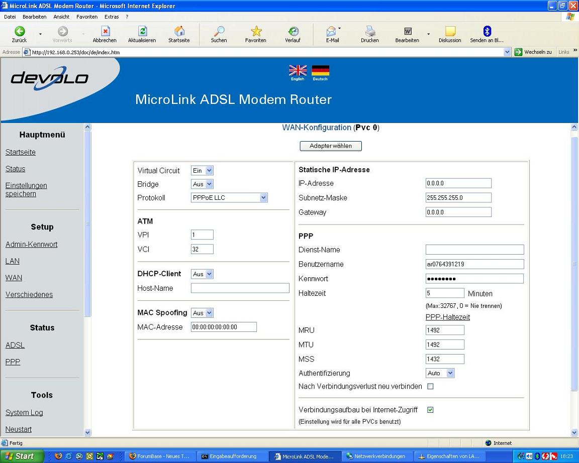Image resolution: width=579 pixels, height=463 pixels.
Task: Click main page scrollbar up arrow
Action: tap(574, 127)
